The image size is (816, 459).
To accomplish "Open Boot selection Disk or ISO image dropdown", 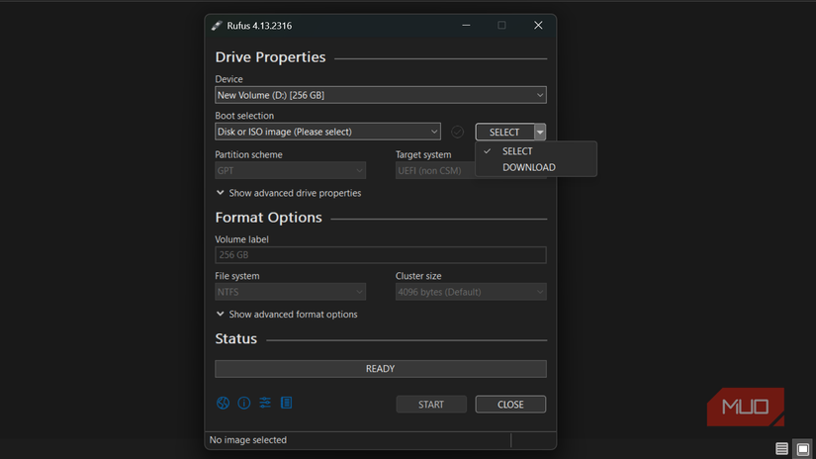I will [327, 132].
